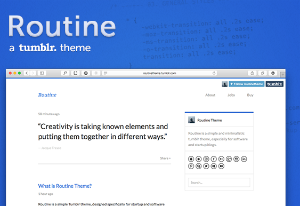
Task: Open the Facebook social icon
Action: coord(214,159)
